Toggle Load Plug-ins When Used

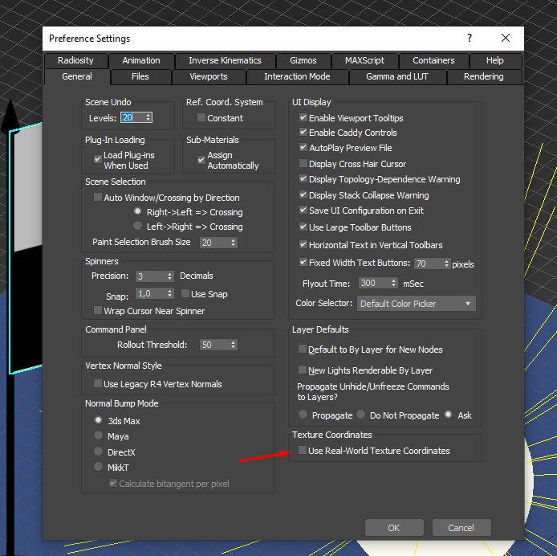tap(98, 159)
